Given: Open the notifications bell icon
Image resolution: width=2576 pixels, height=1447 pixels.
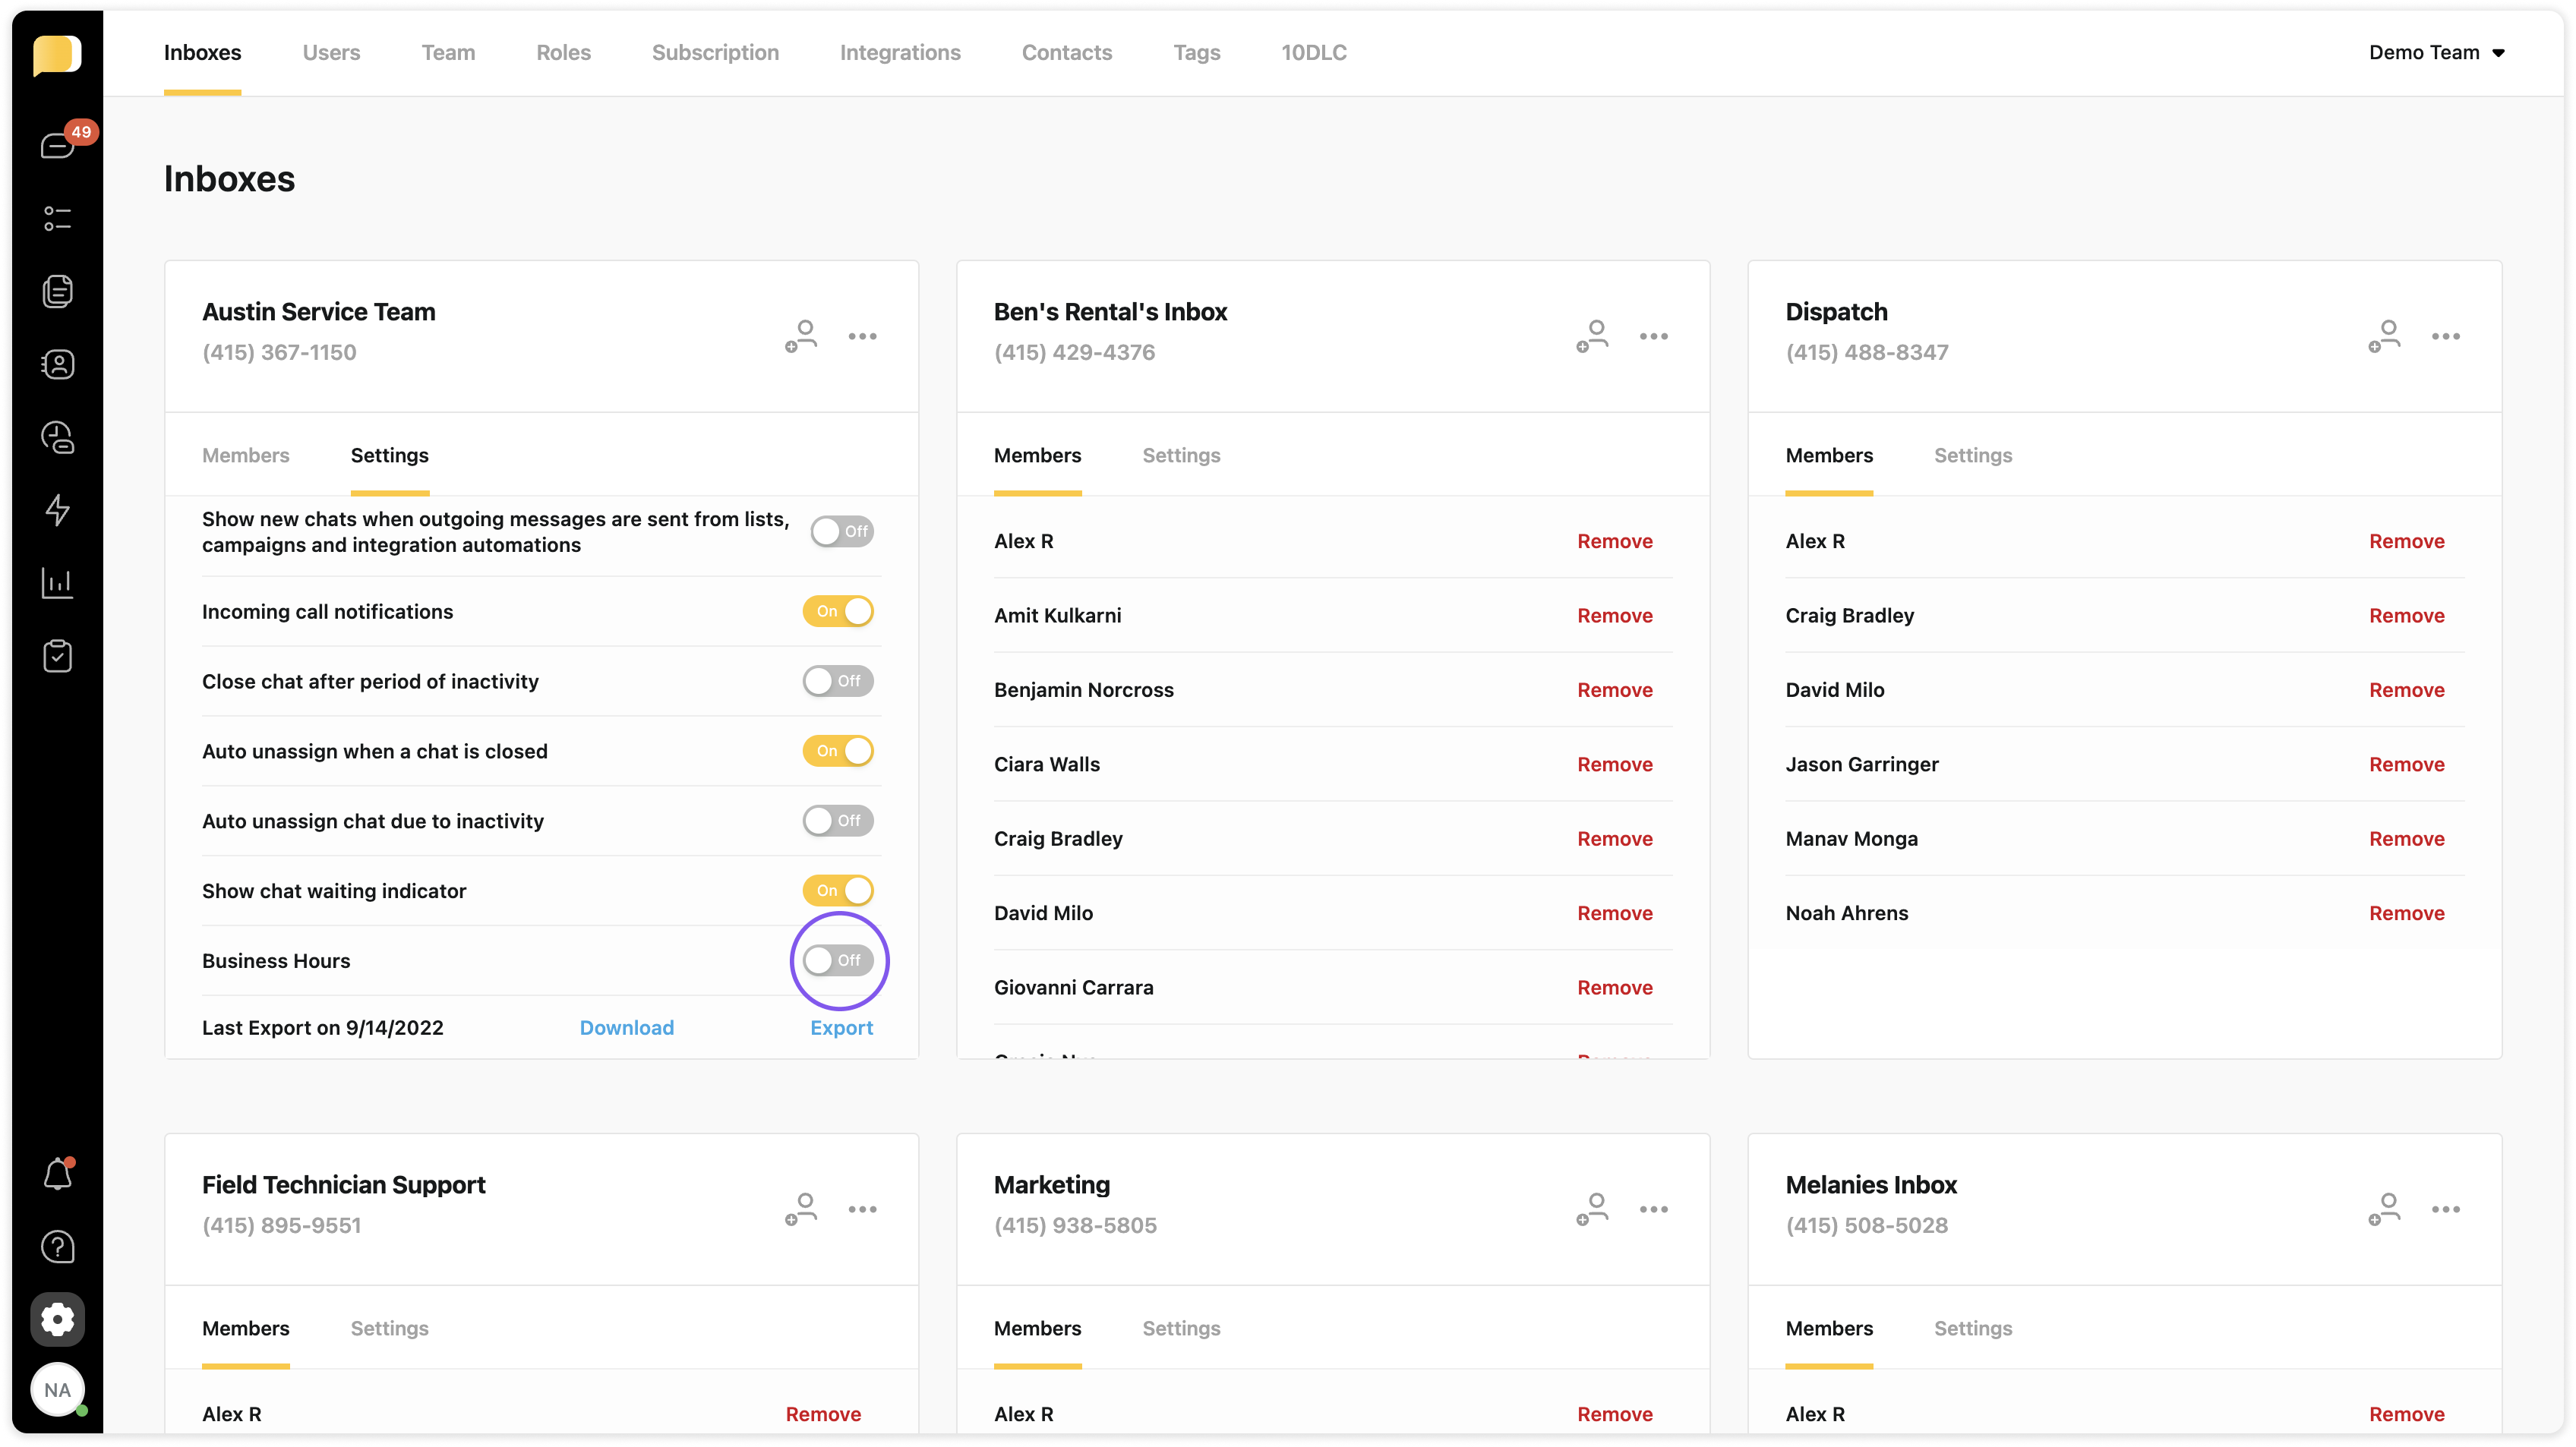Looking at the screenshot, I should click(x=57, y=1174).
